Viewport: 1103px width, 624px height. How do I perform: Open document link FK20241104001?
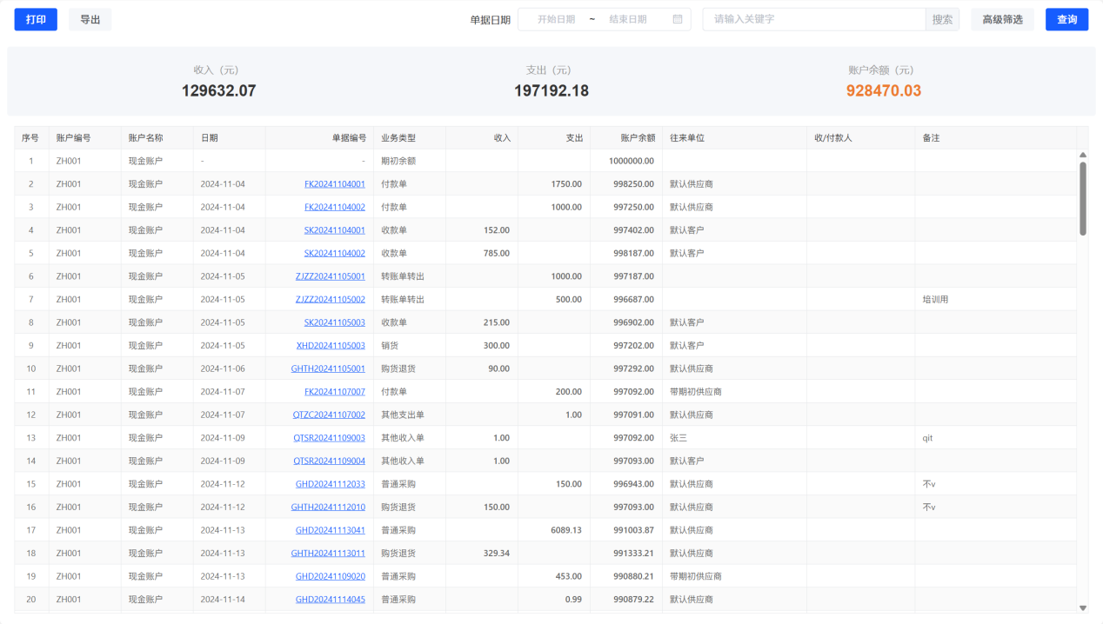(x=334, y=184)
